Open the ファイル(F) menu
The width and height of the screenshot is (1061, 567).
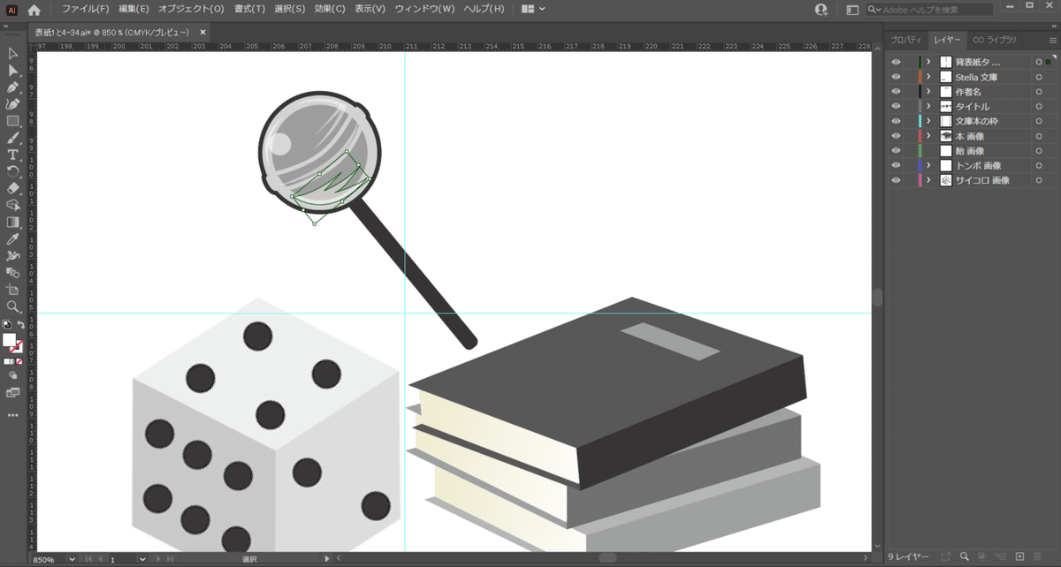(86, 9)
